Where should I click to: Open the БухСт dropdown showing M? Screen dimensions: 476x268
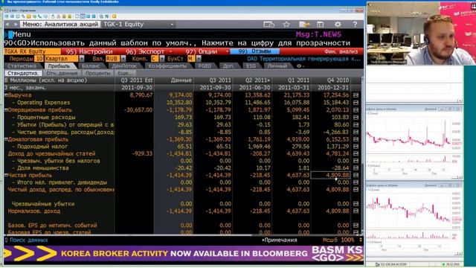point(199,59)
